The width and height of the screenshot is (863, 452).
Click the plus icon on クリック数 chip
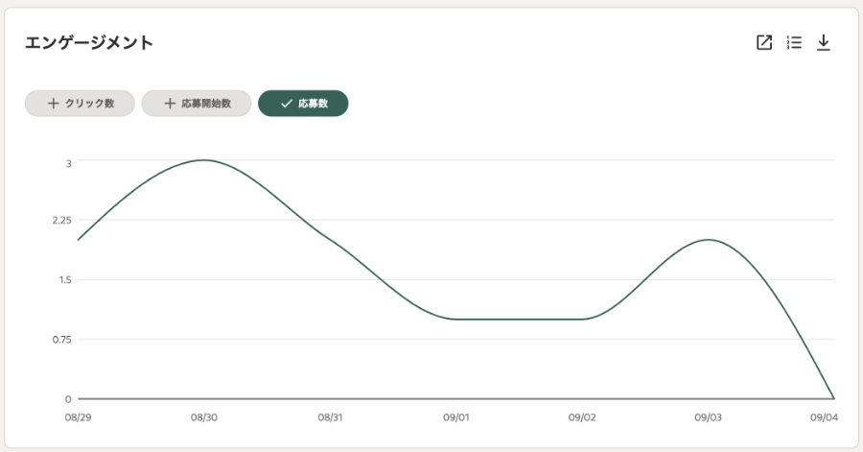pyautogui.click(x=53, y=104)
